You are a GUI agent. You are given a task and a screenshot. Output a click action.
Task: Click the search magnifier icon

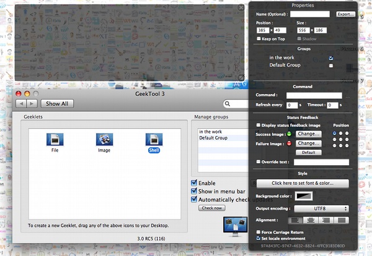pos(228,104)
